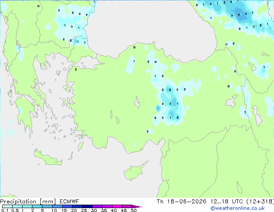Click the legend scale label "35"
The image size is (274, 212).
tap(104, 210)
